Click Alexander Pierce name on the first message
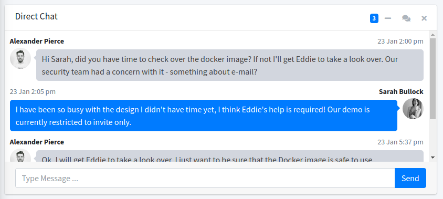443x199 pixels. 37,41
